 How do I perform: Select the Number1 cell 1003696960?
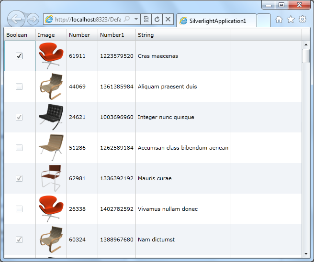coord(117,117)
